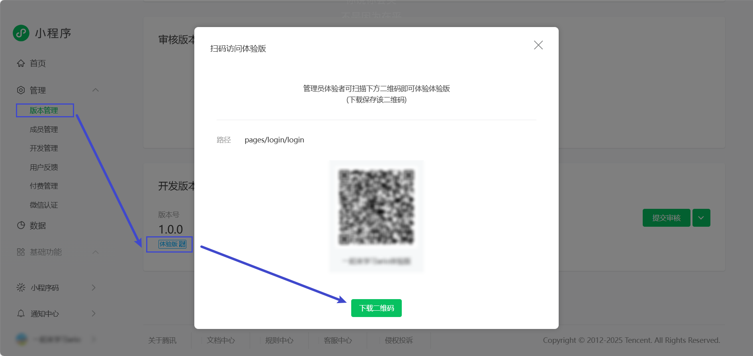
Task: Click the pages/login/login path text
Action: click(274, 140)
